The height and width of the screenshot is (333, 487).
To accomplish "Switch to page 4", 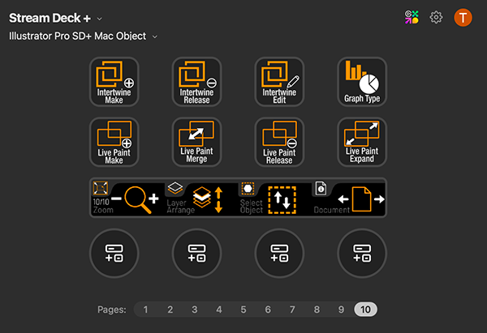I will [219, 310].
